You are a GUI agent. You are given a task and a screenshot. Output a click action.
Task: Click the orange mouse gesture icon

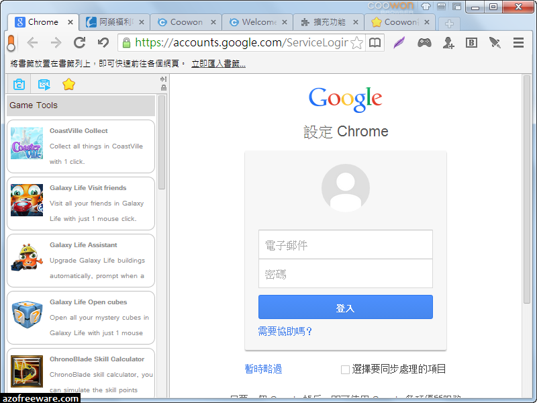[x=11, y=43]
